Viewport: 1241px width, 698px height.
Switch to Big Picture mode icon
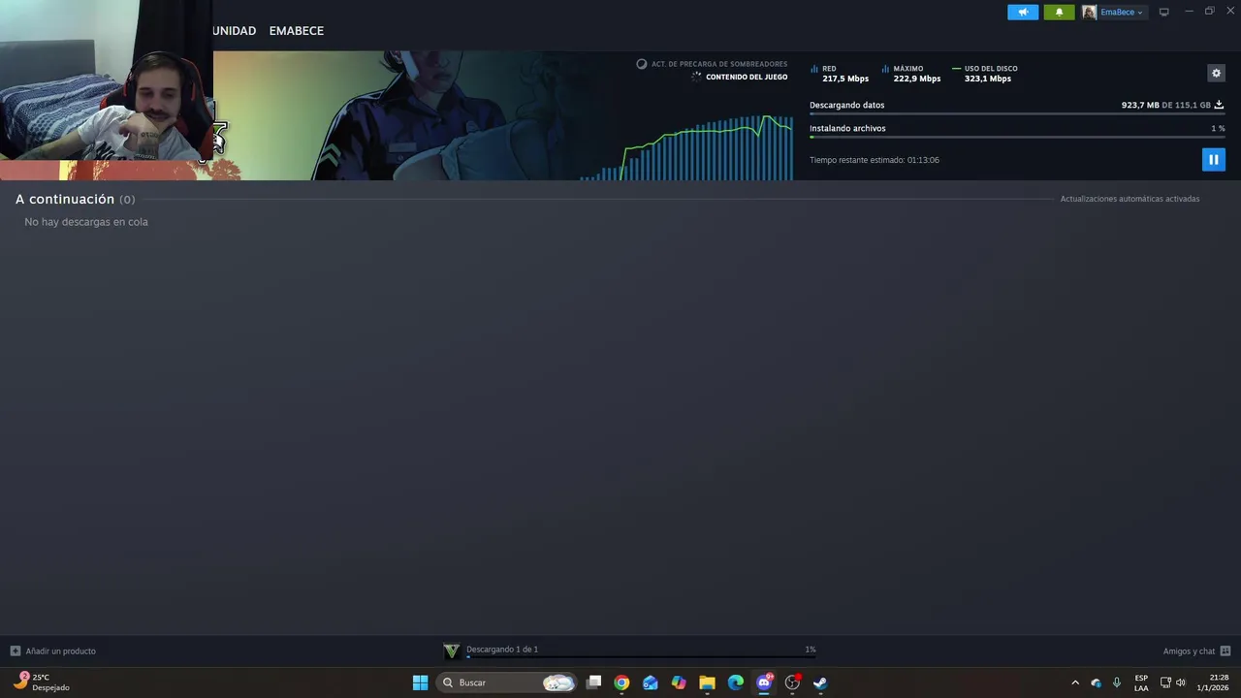[x=1163, y=12]
